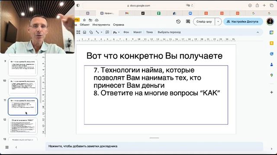Collapse the toolbar menus with chevron

(258, 32)
